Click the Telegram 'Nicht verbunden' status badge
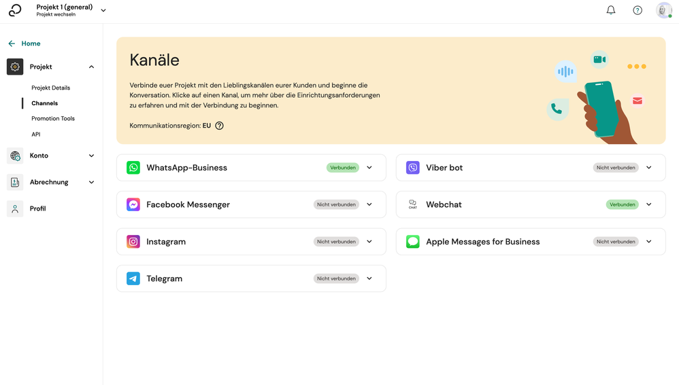 click(x=336, y=278)
